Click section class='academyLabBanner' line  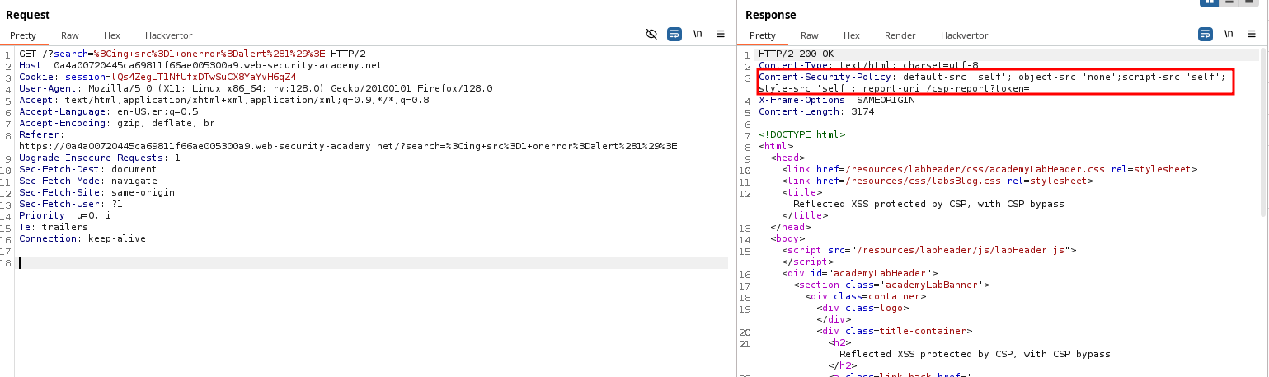click(891, 285)
